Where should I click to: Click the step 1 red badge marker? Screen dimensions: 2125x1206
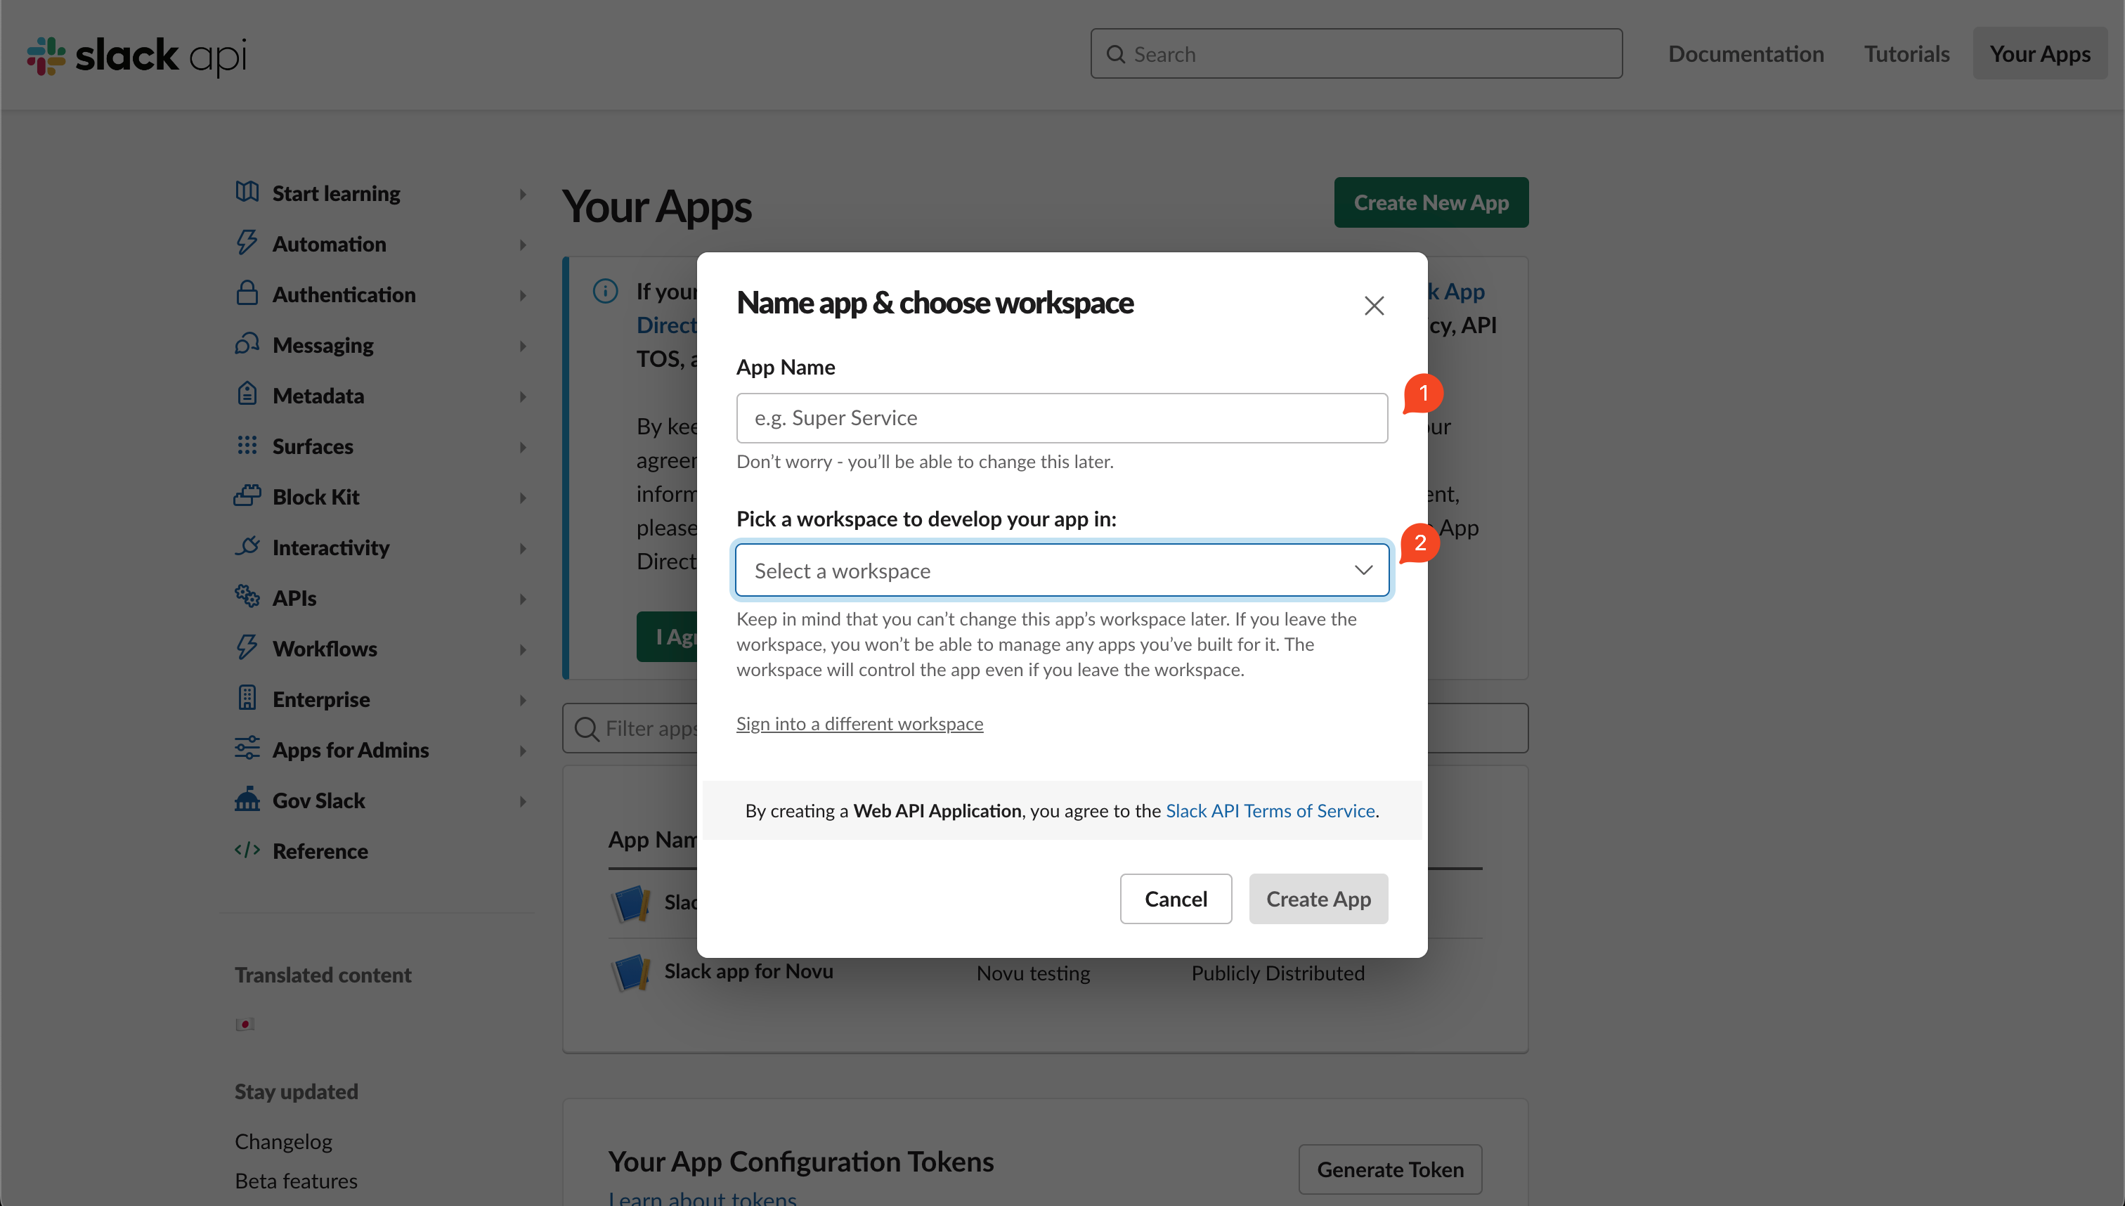(1423, 394)
